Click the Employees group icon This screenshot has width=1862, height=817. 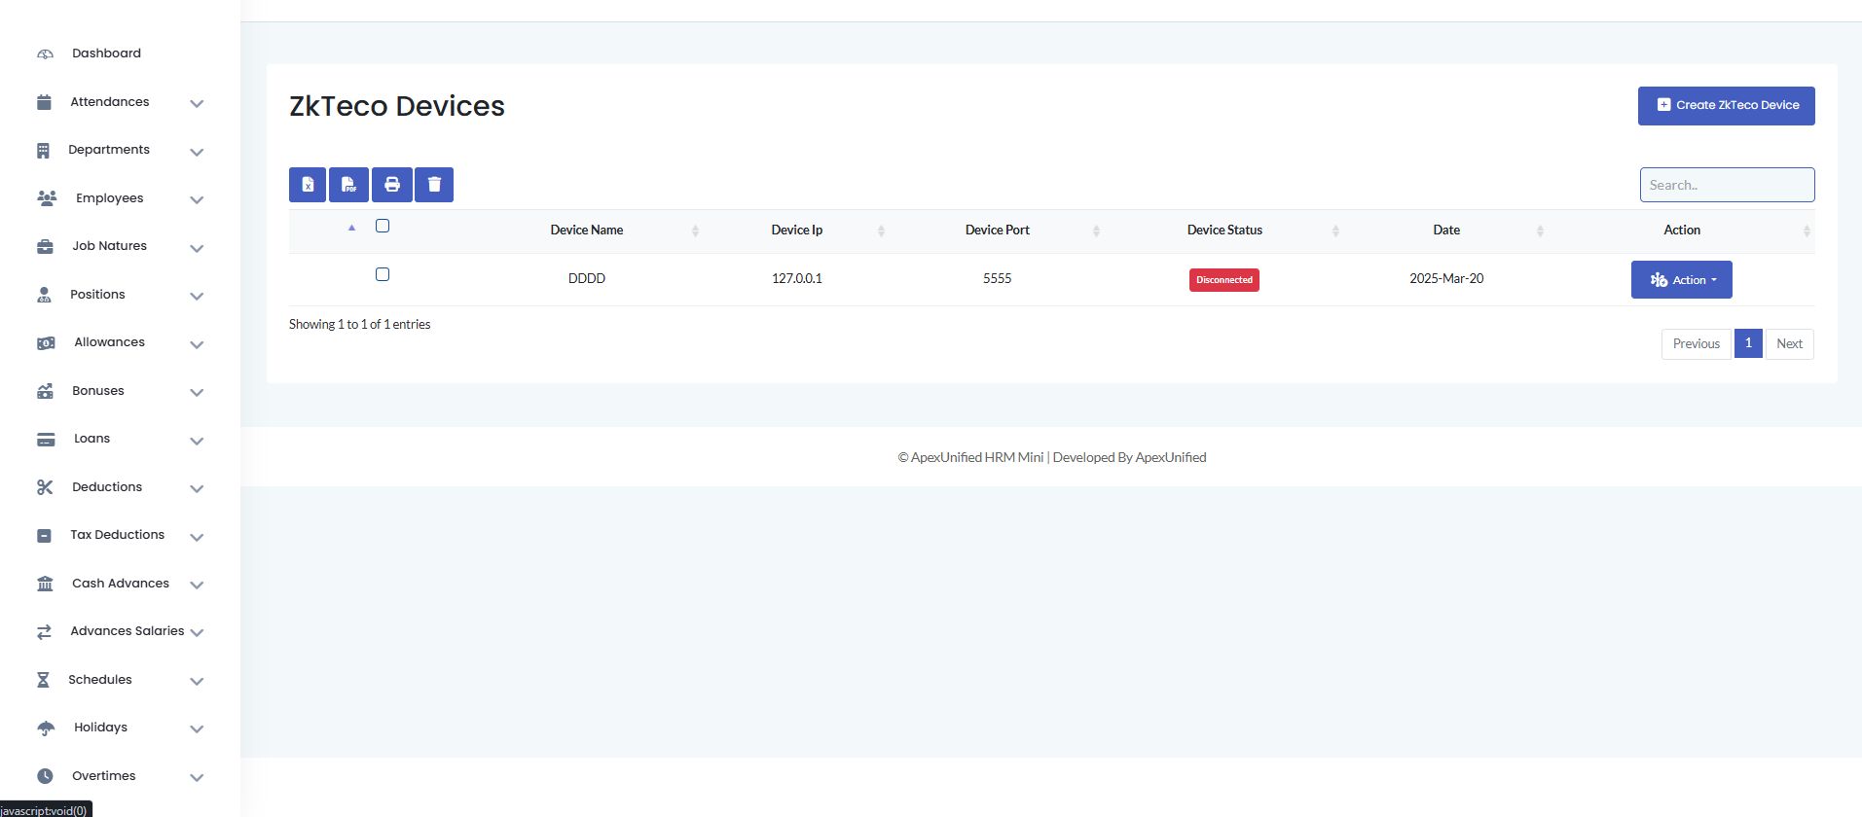tap(46, 198)
